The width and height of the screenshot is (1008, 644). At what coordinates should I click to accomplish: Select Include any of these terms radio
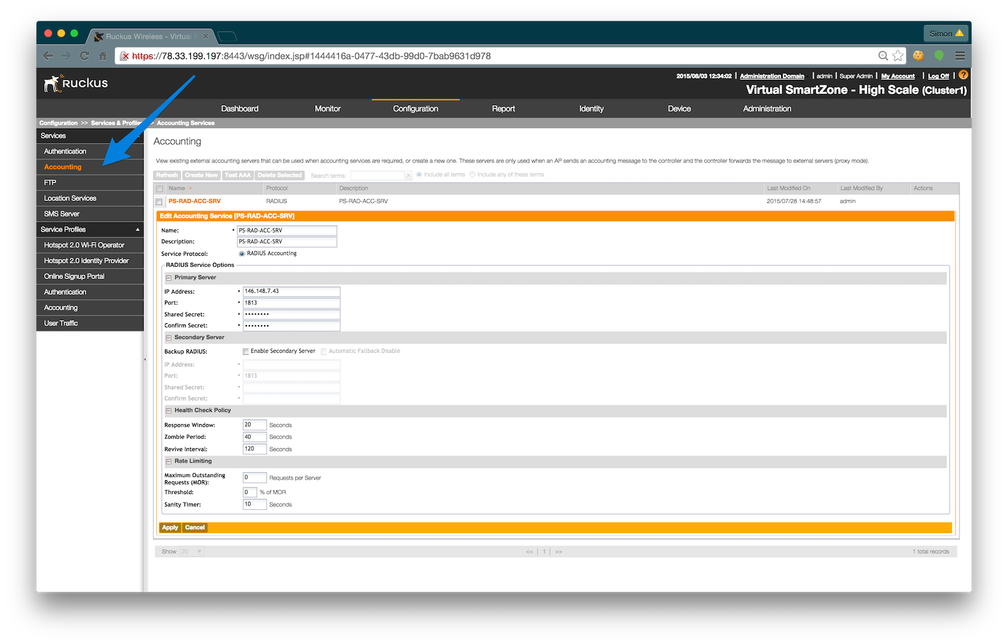472,175
